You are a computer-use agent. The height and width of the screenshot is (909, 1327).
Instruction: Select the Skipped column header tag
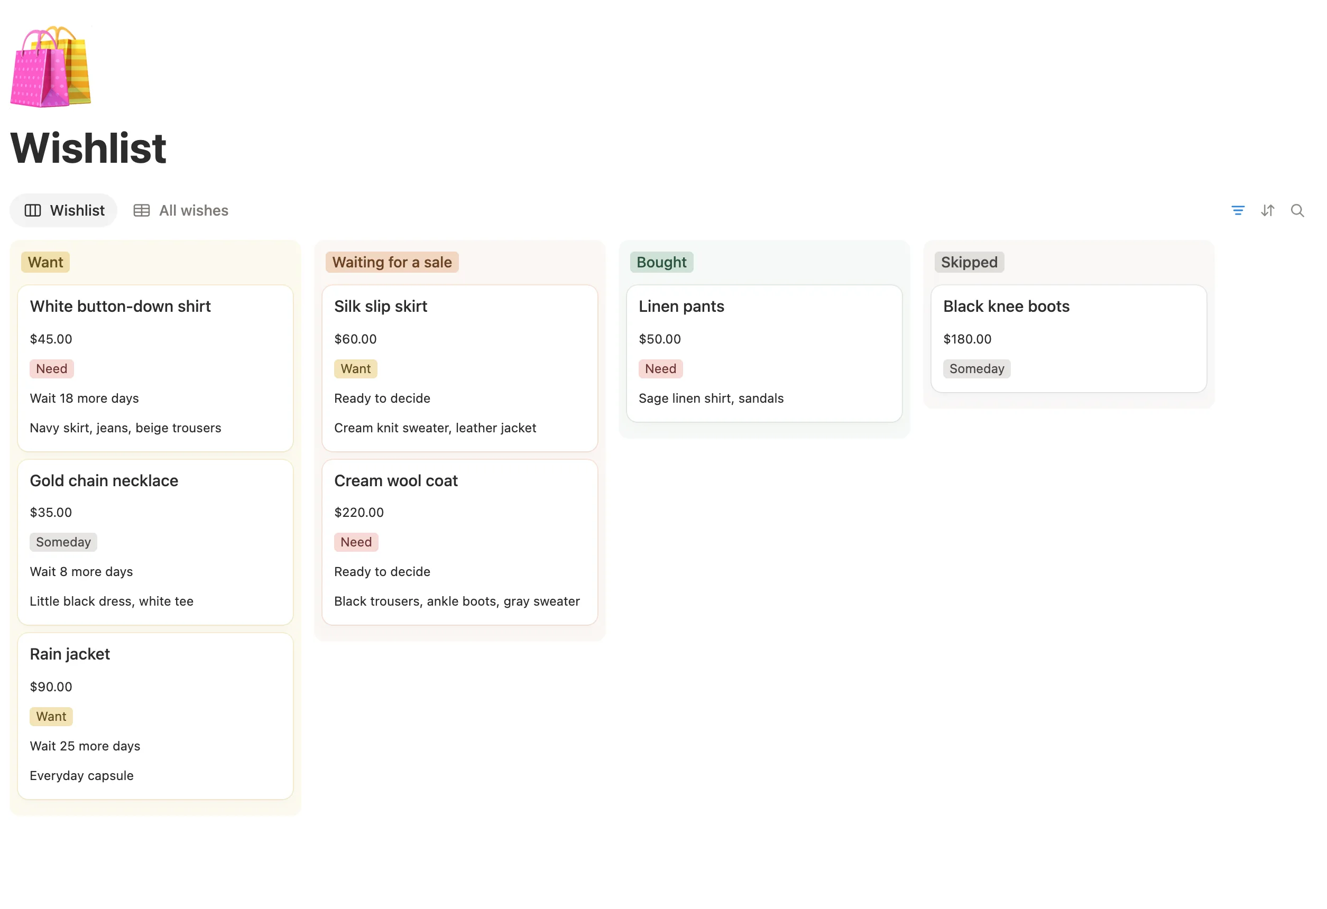(969, 262)
